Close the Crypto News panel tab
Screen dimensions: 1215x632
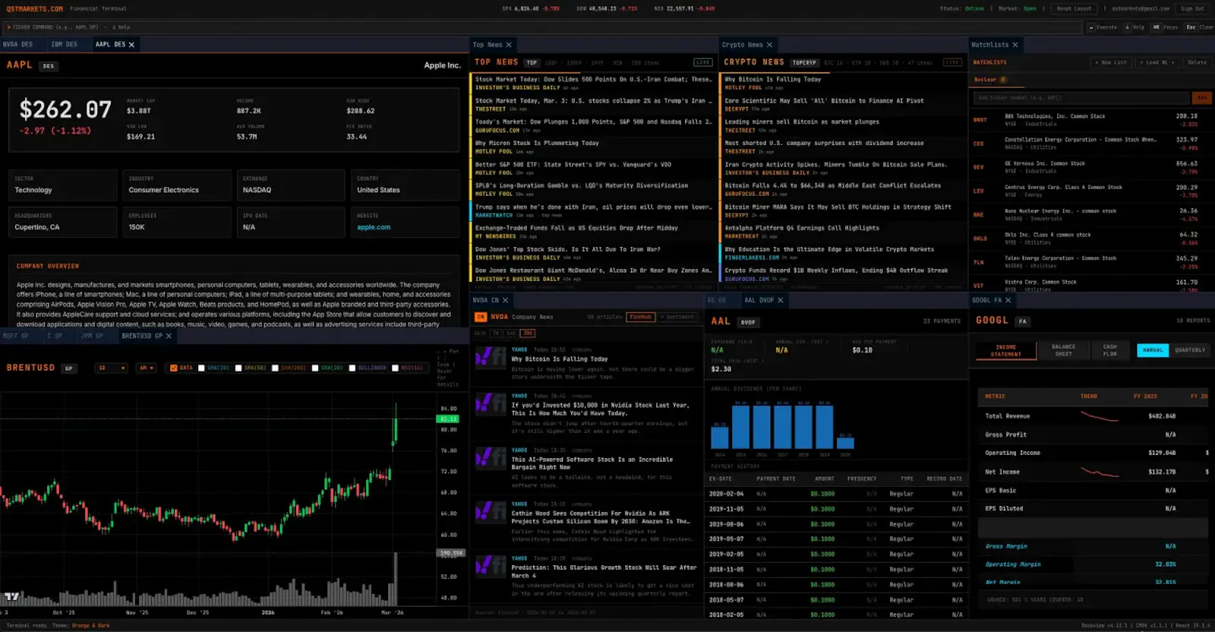[769, 45]
